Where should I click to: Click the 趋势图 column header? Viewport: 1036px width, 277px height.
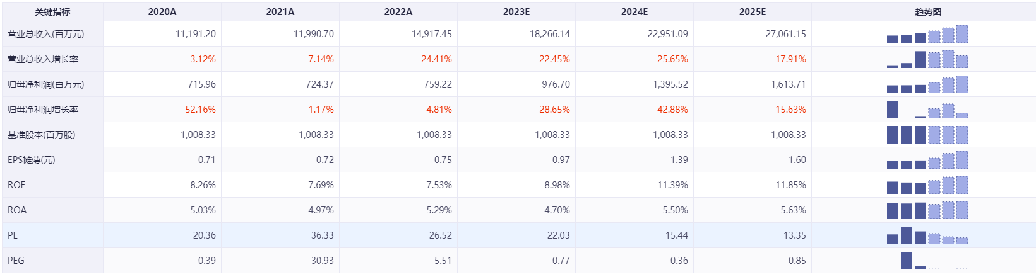pos(928,12)
